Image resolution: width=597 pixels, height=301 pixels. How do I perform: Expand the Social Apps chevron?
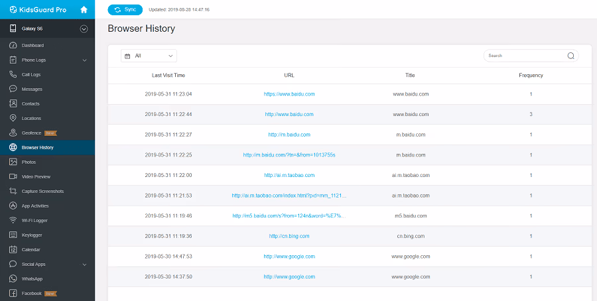84,265
